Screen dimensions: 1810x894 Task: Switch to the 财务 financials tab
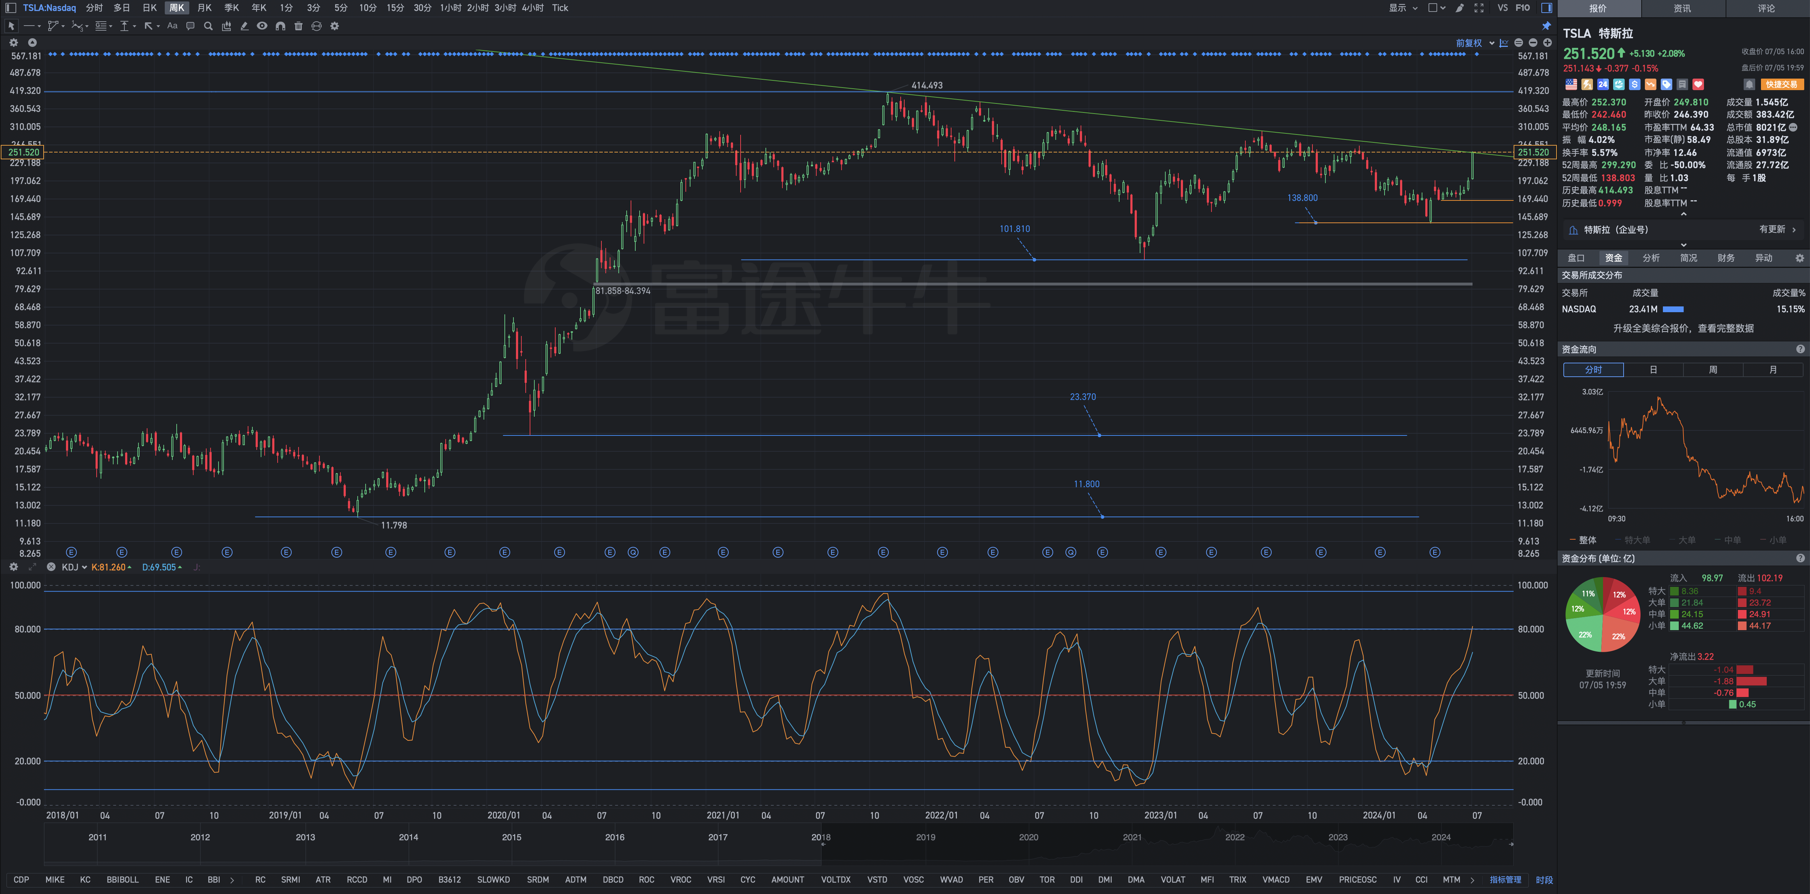(1726, 258)
